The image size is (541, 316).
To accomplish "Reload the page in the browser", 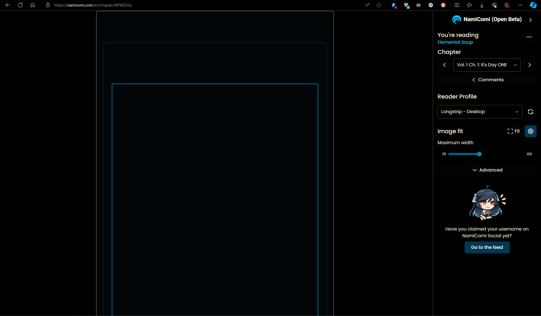I will tap(20, 5).
